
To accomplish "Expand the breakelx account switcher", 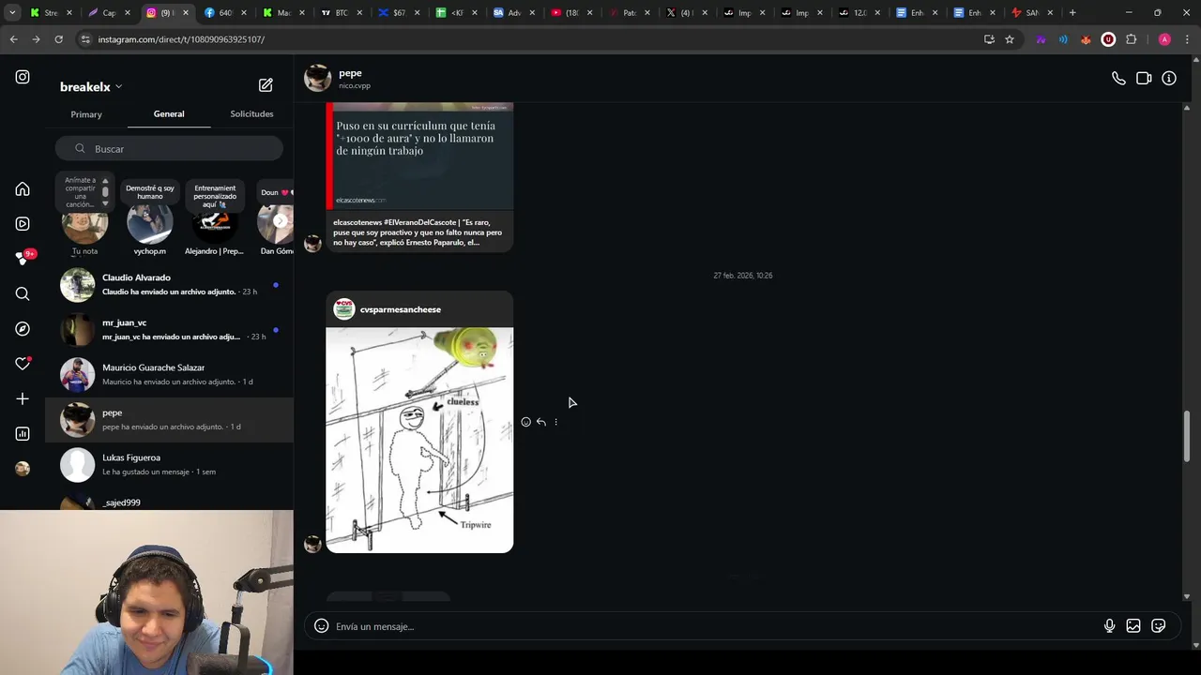I will [x=91, y=86].
